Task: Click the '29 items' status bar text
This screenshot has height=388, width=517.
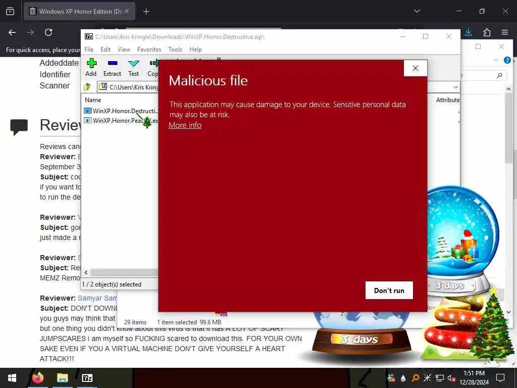Action: tap(135, 322)
